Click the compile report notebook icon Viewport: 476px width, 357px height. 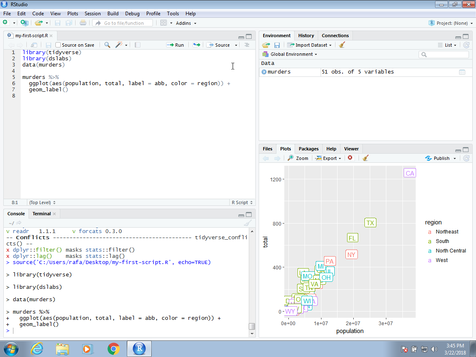coord(138,45)
